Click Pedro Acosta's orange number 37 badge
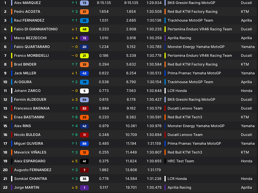The height and width of the screenshot is (193, 258). pos(84,12)
